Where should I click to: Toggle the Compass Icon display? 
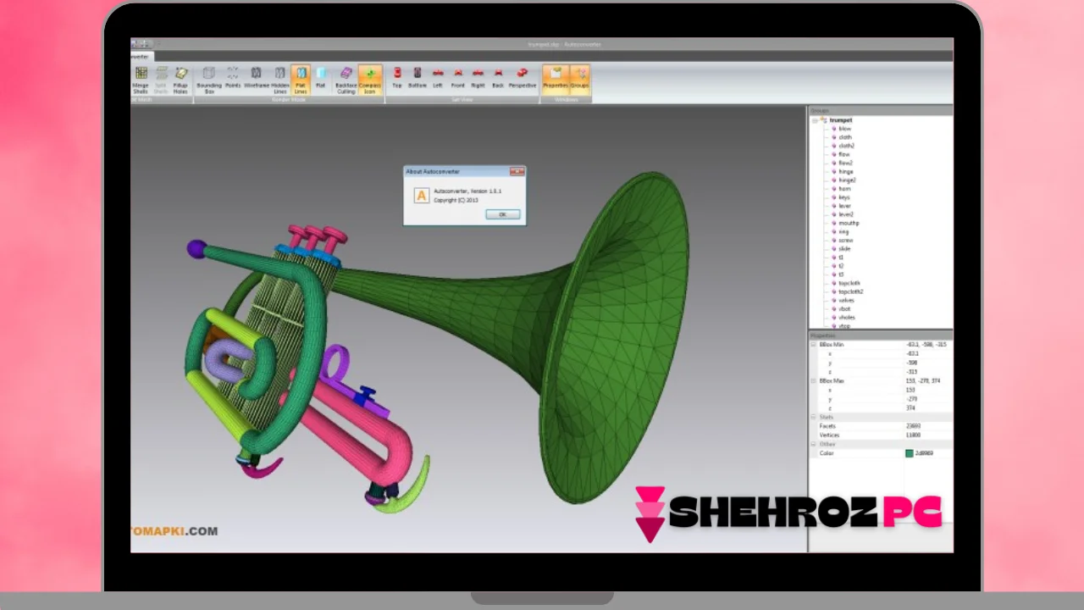pos(370,80)
